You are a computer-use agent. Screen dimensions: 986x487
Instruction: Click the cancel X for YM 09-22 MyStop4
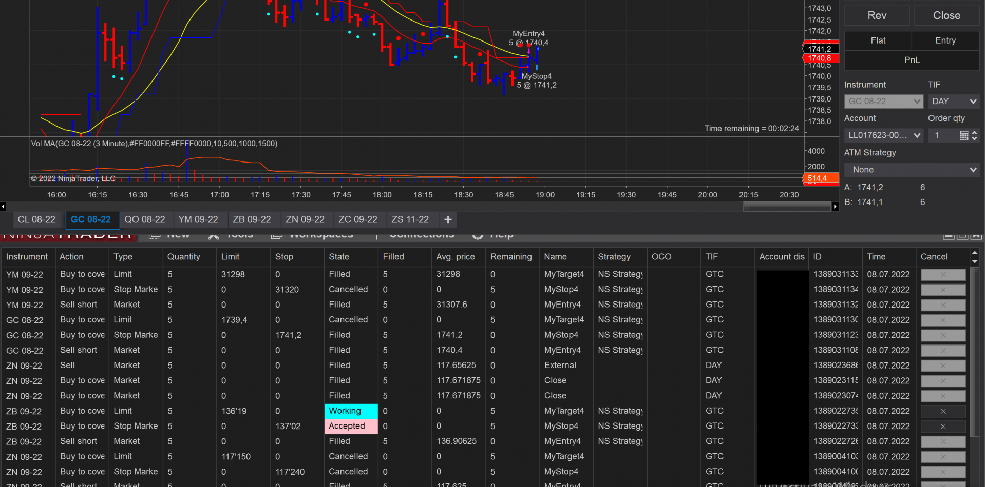coord(943,290)
